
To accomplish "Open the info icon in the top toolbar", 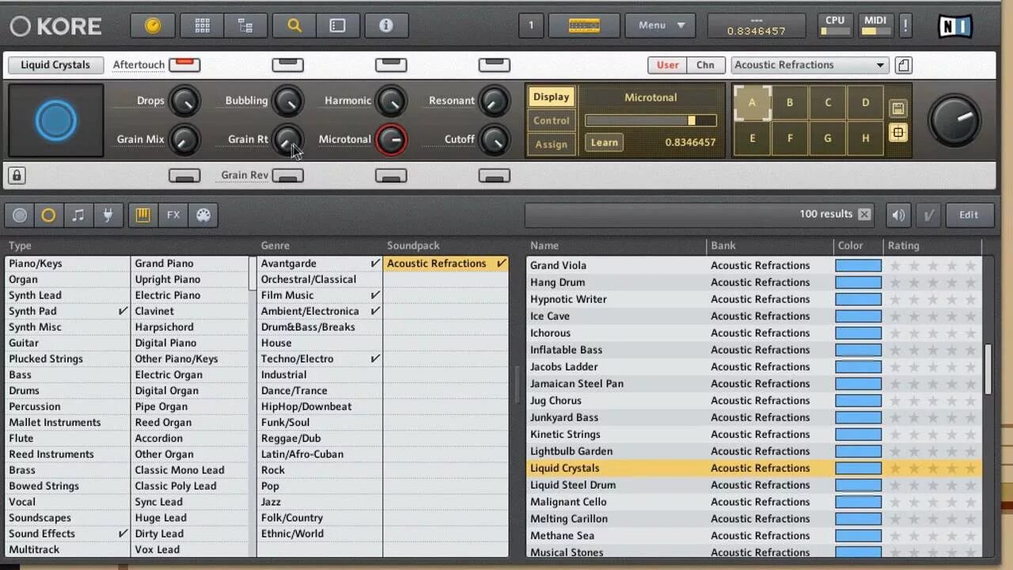I will tap(386, 25).
